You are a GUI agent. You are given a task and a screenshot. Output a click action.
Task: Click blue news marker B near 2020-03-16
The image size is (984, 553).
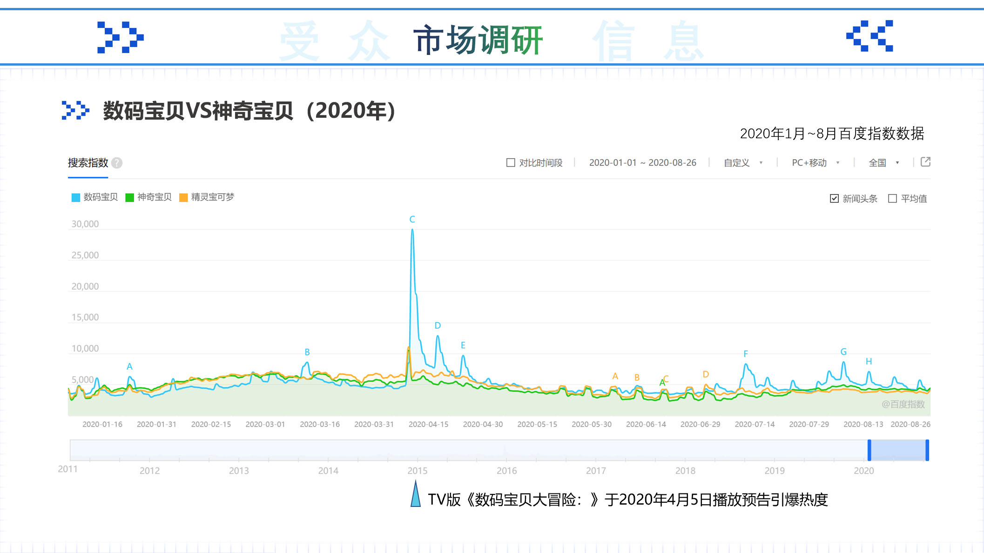point(307,352)
